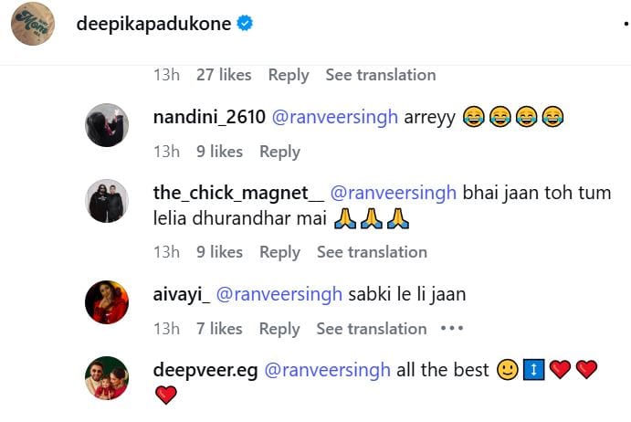The height and width of the screenshot is (422, 631).
Task: Open the three-dot options on aivayi_'s comment
Action: (x=451, y=329)
